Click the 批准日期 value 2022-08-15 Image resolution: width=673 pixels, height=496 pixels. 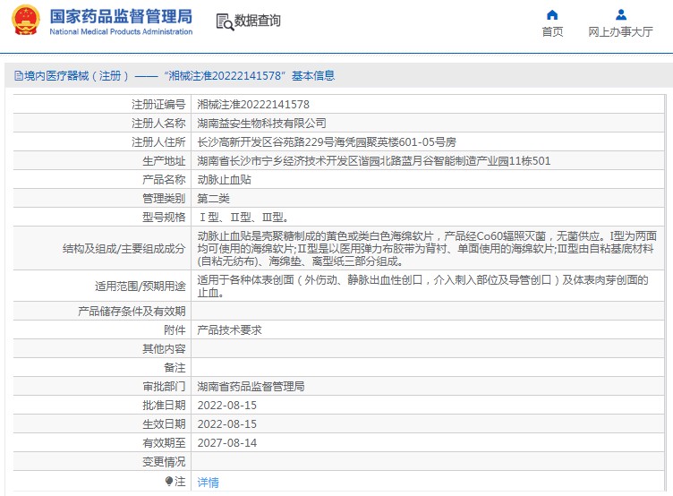click(x=227, y=406)
